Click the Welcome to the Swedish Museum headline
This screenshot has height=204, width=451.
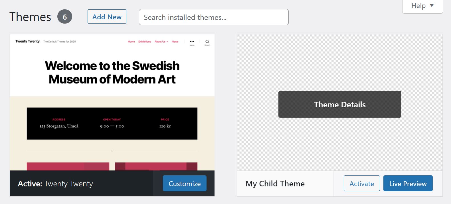tap(112, 72)
